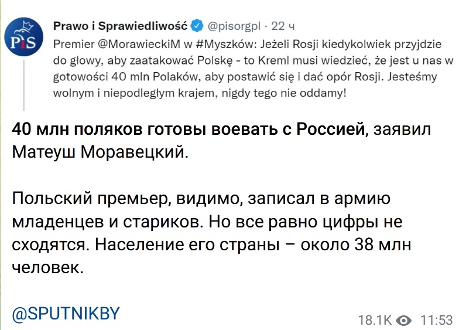Open the @SPUTNIKBY channel link
Image resolution: width=459 pixels, height=330 pixels.
coord(66,314)
